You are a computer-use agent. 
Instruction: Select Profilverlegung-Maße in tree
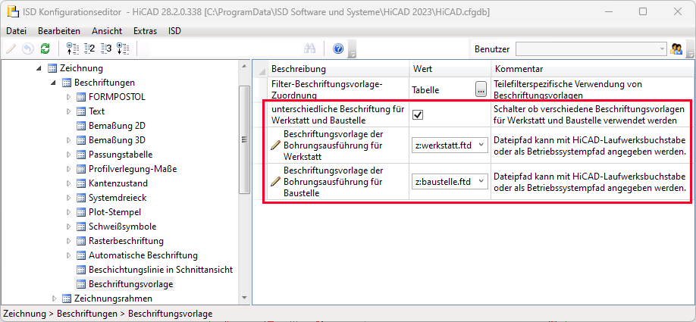pyautogui.click(x=133, y=169)
